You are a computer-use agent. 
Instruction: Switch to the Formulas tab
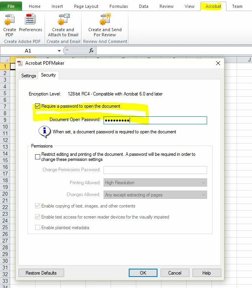click(x=119, y=6)
